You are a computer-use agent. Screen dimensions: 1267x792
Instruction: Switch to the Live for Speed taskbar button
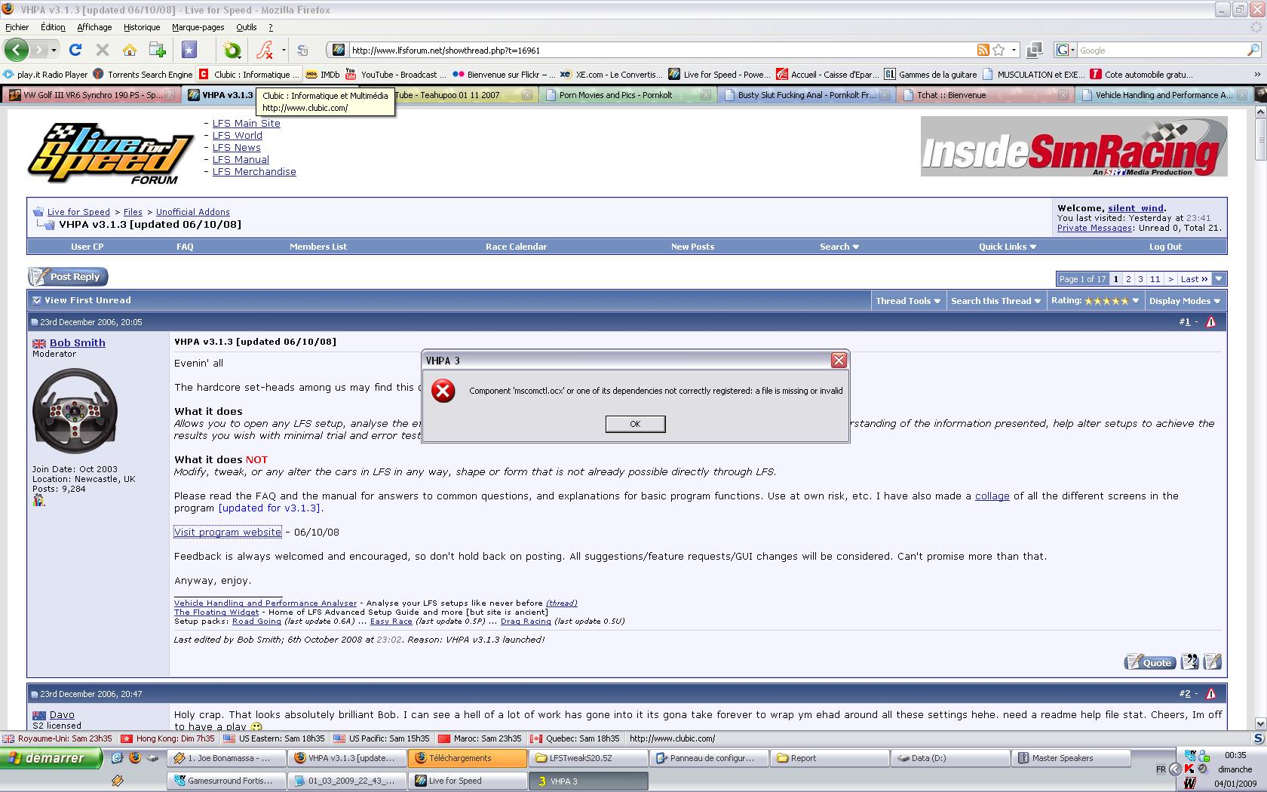[468, 781]
